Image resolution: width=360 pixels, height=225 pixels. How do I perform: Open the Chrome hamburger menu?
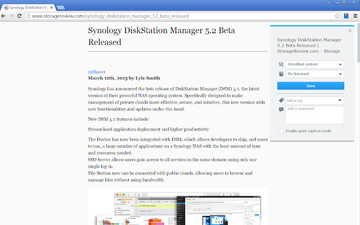tap(355, 16)
